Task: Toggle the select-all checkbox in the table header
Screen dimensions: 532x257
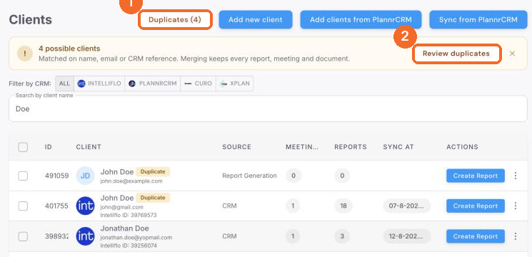Action: click(x=23, y=147)
